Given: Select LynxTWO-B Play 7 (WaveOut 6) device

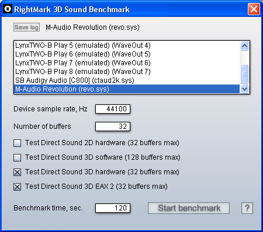Looking at the screenshot, I should [x=127, y=63].
